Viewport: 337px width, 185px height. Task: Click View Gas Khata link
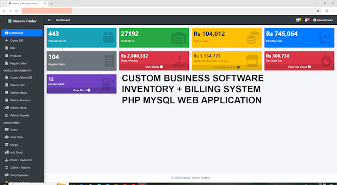[299, 67]
